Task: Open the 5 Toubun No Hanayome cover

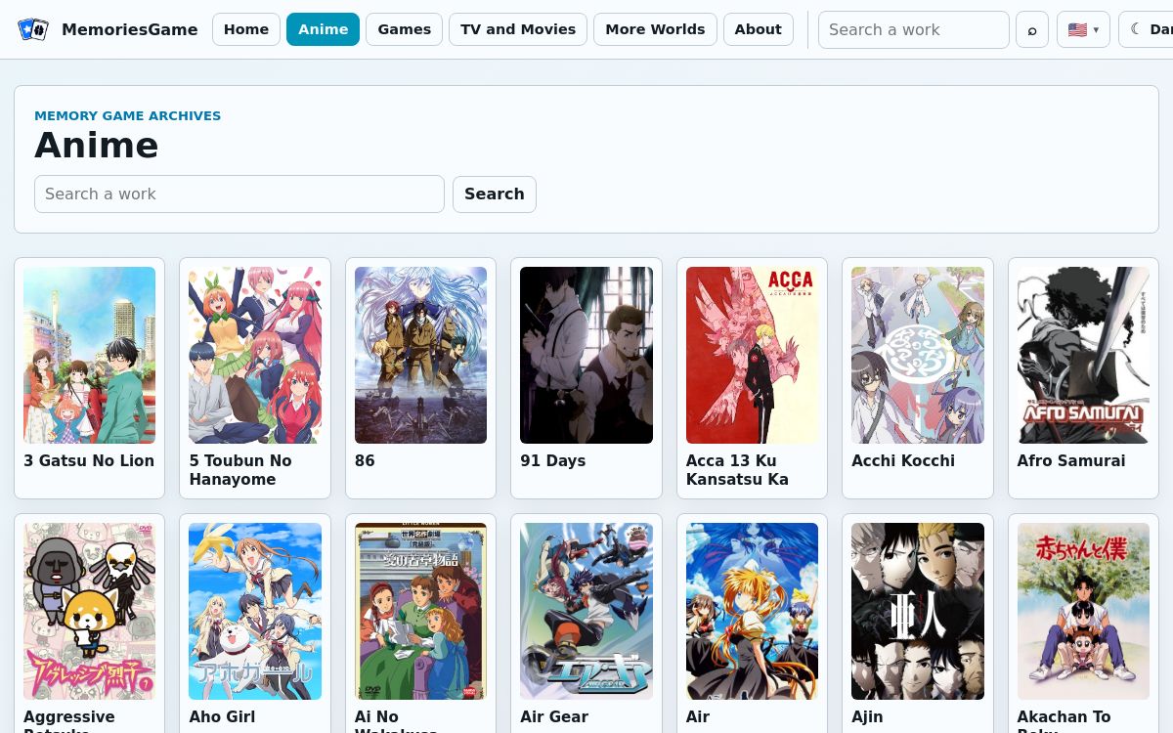Action: click(255, 355)
